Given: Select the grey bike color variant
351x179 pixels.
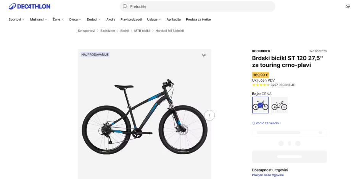Looking at the screenshot, I should point(279,105).
